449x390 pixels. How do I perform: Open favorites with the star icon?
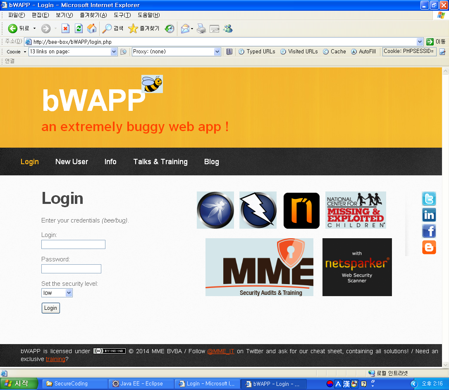point(143,29)
